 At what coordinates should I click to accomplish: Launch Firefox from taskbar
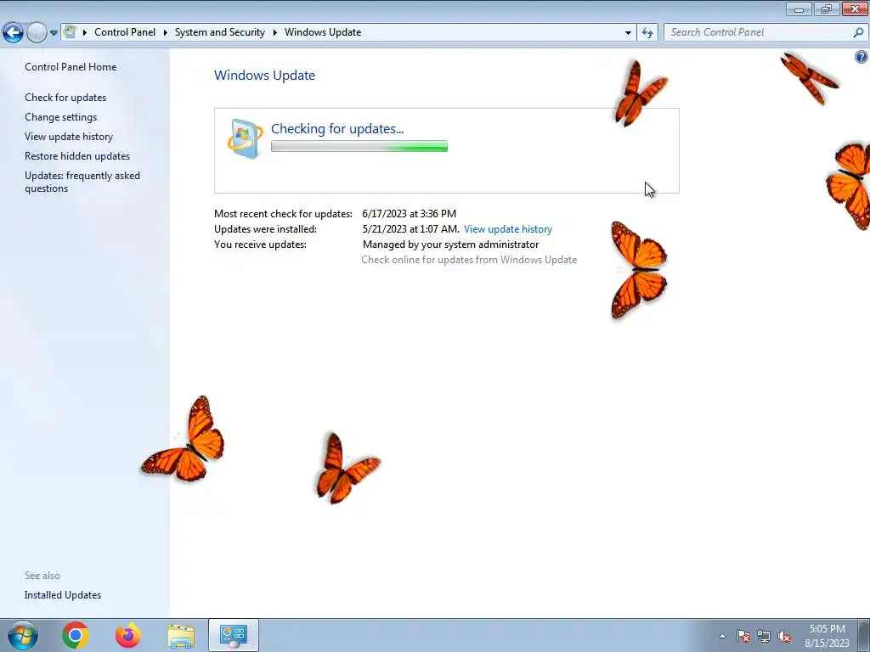(x=128, y=635)
